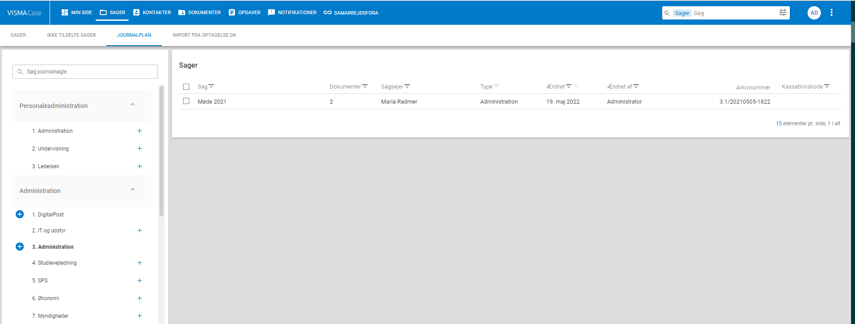Select the Journalplan tab
The height and width of the screenshot is (324, 855).
(134, 35)
